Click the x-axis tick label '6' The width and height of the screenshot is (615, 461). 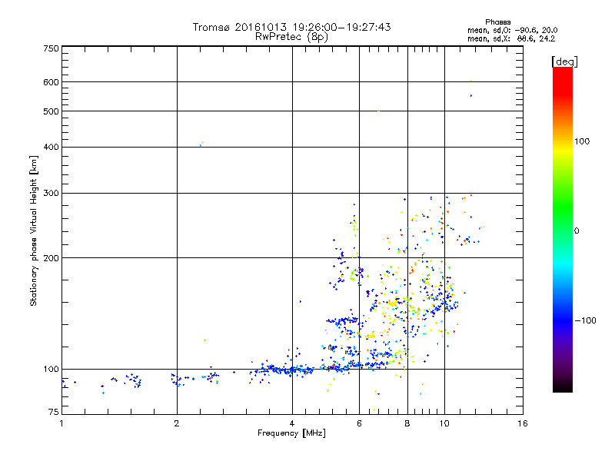[359, 423]
